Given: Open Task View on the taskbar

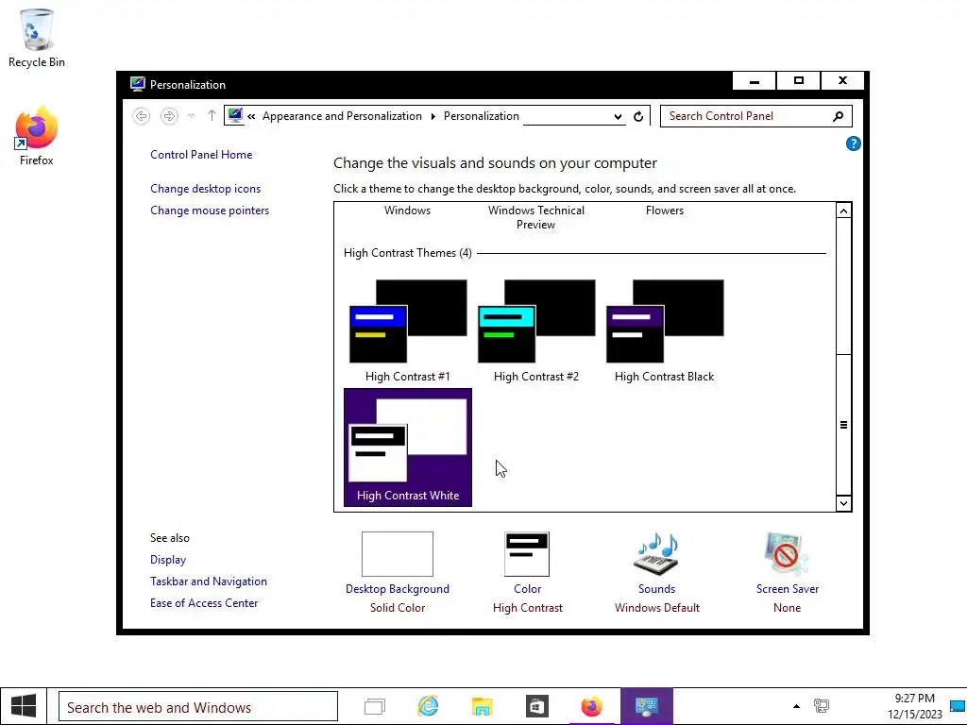Looking at the screenshot, I should [374, 706].
